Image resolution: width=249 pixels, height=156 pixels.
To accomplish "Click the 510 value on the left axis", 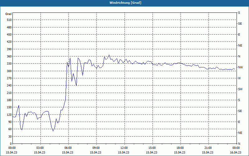I will (x=9, y=20).
